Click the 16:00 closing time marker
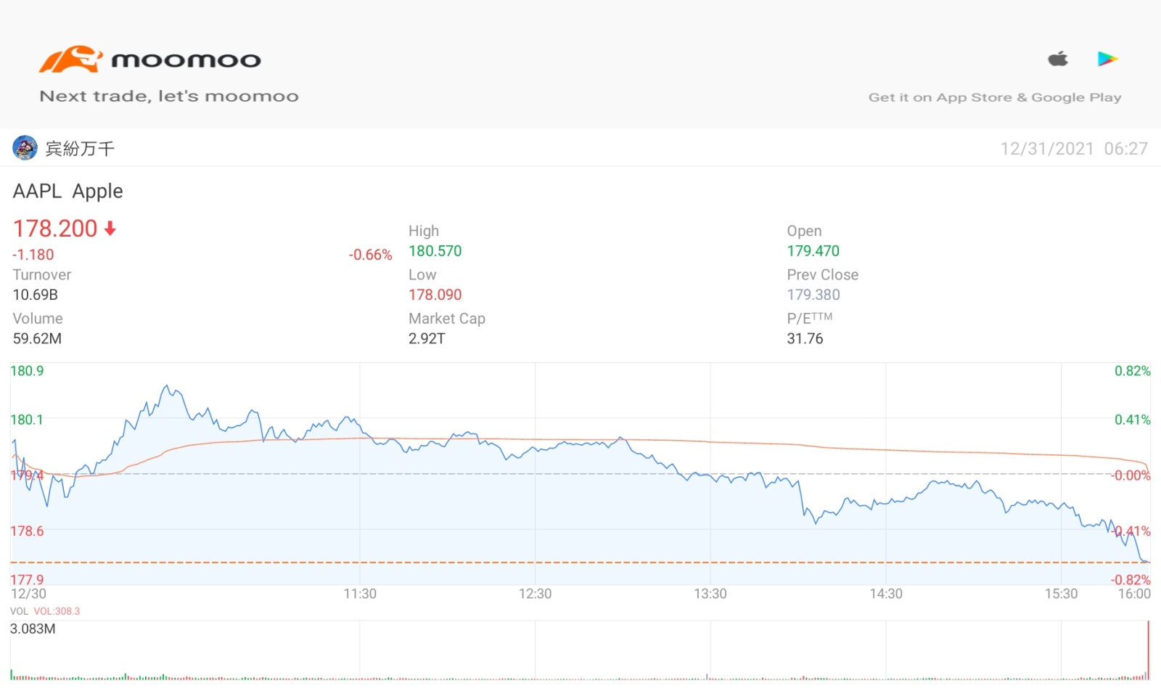 click(1134, 594)
